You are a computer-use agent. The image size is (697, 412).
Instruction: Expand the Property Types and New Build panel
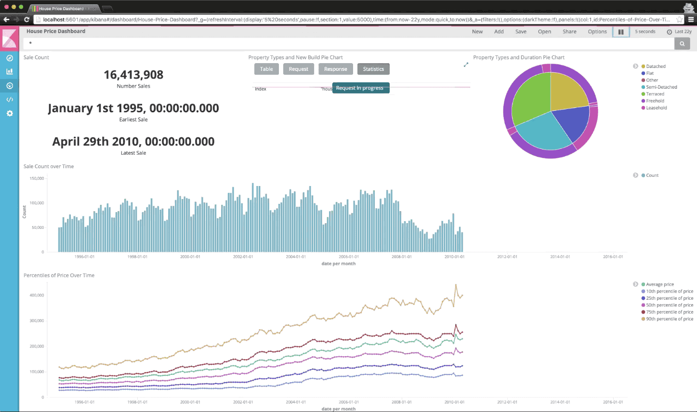466,65
